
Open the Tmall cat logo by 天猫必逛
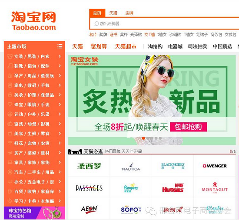75,151
